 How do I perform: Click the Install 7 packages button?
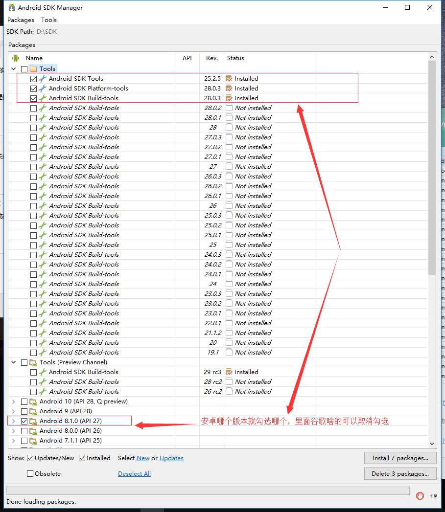[400, 458]
